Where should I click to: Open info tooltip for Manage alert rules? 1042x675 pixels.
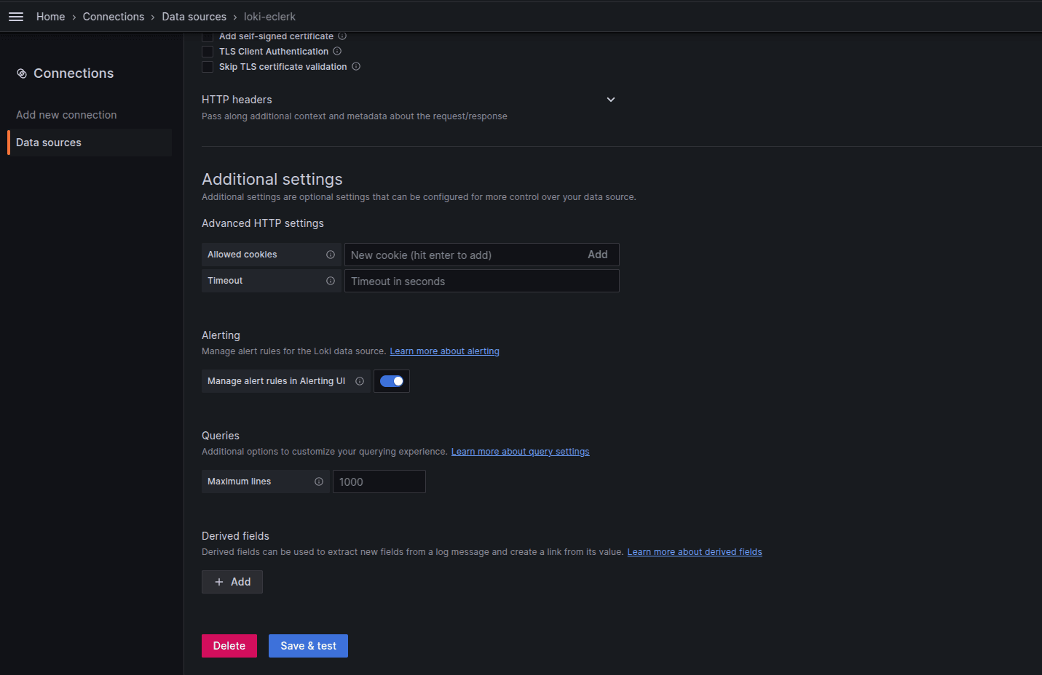tap(360, 380)
